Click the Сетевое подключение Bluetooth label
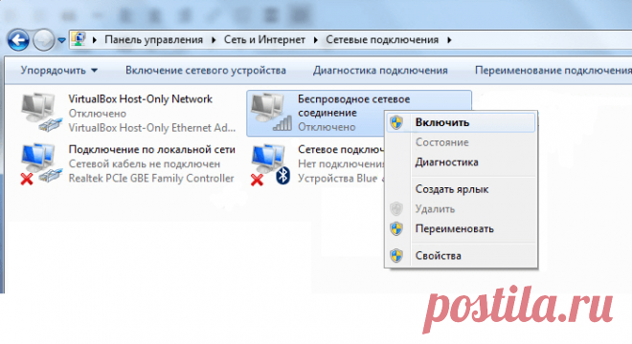 coord(341,150)
